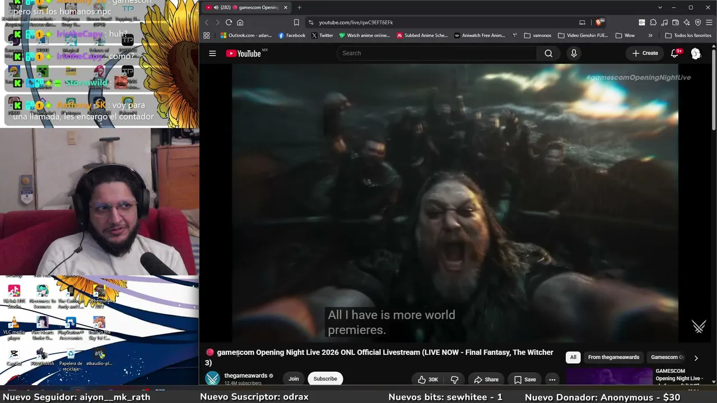Reload the page in the browser
This screenshot has height=403, width=717.
[x=229, y=22]
